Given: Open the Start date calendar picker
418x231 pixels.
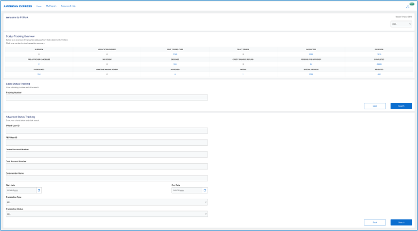Looking at the screenshot, I should pyautogui.click(x=39, y=190).
